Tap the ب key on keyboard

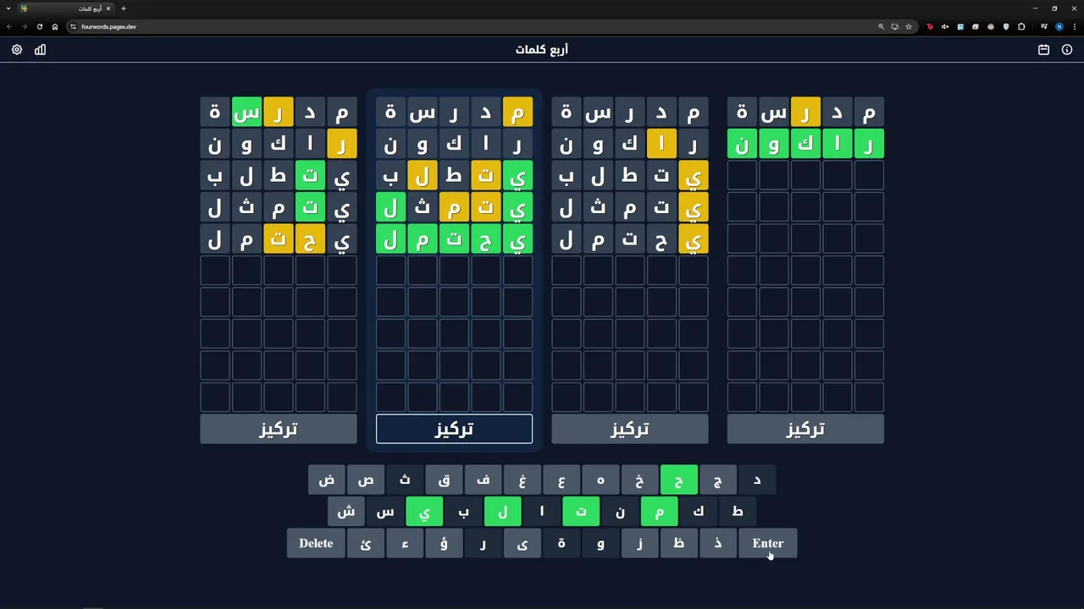tap(463, 511)
